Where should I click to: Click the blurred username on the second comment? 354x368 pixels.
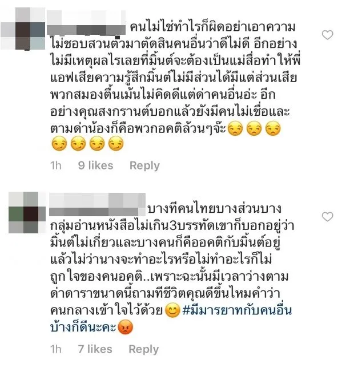click(97, 204)
